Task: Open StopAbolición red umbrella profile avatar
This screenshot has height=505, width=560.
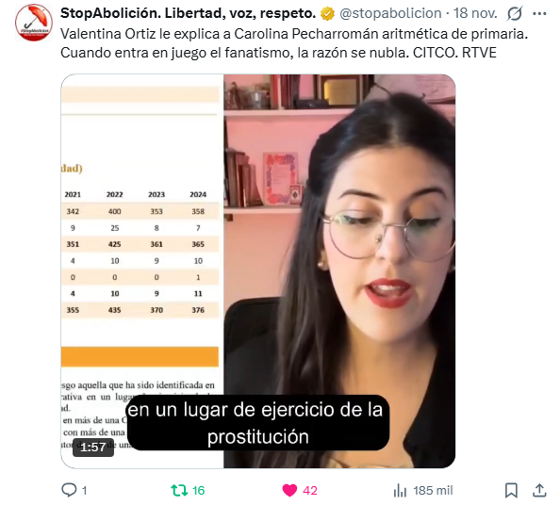Action: [x=34, y=22]
